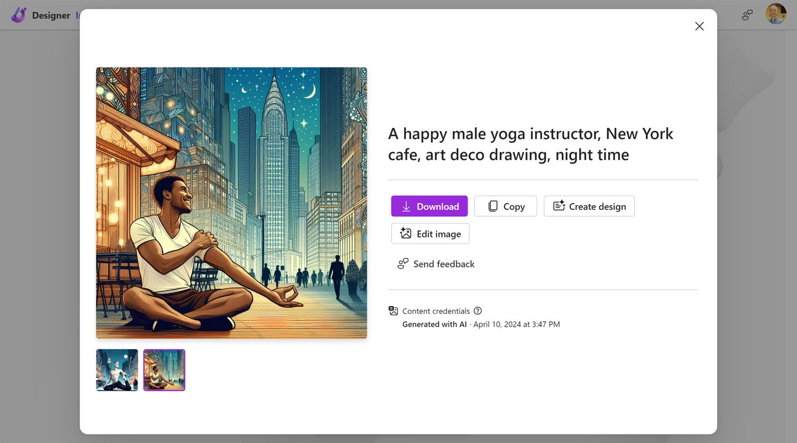This screenshot has height=443, width=797.
Task: Click the April 10, 2024 timestamp
Action: [x=516, y=325]
